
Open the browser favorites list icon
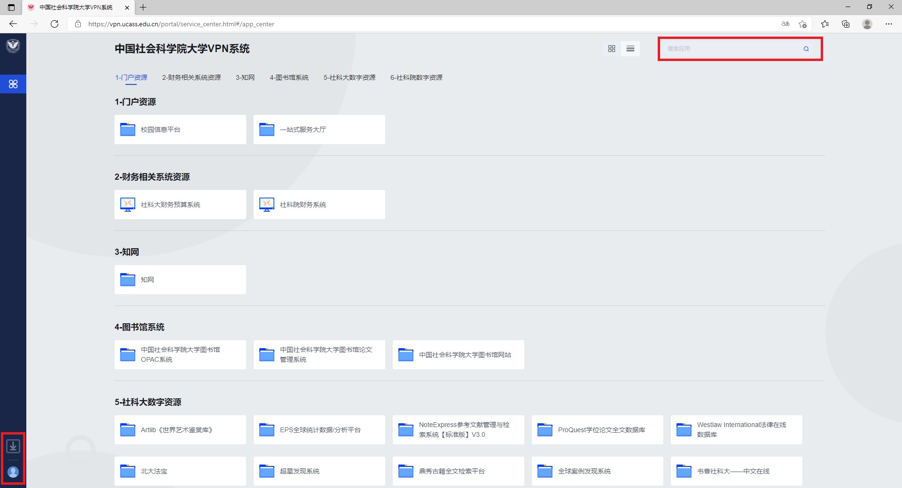[x=825, y=24]
